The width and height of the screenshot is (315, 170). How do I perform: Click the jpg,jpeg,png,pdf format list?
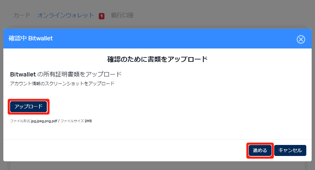pos(44,121)
